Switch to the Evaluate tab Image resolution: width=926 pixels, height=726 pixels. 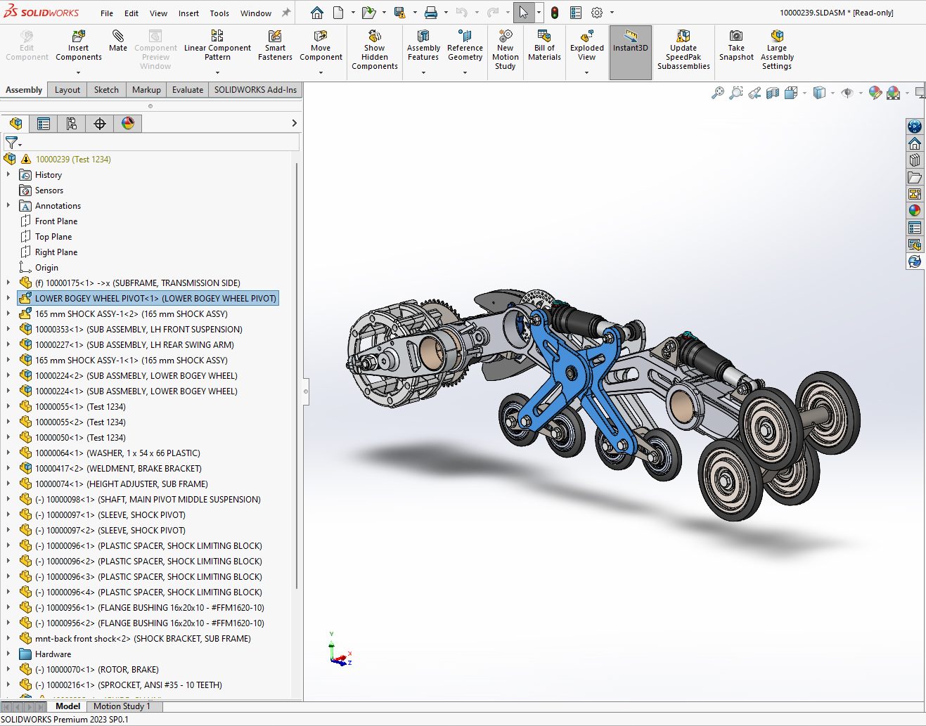point(187,89)
